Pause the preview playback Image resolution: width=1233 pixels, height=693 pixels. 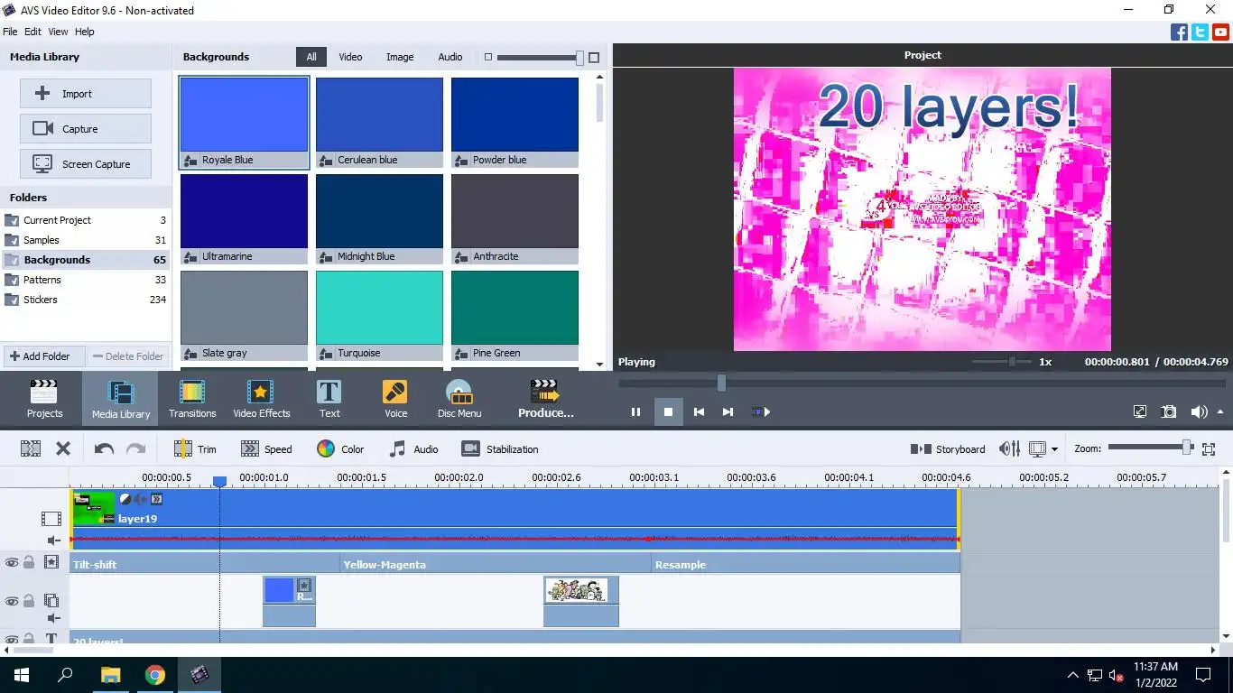click(635, 411)
